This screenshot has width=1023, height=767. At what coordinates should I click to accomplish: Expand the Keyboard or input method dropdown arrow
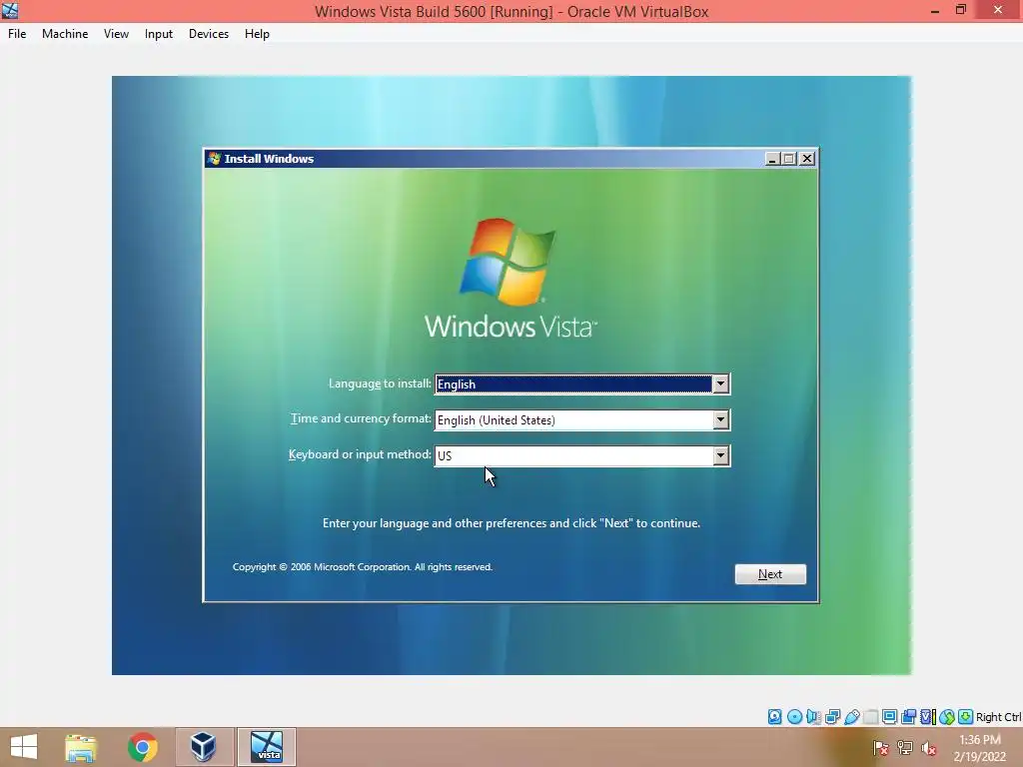[720, 455]
